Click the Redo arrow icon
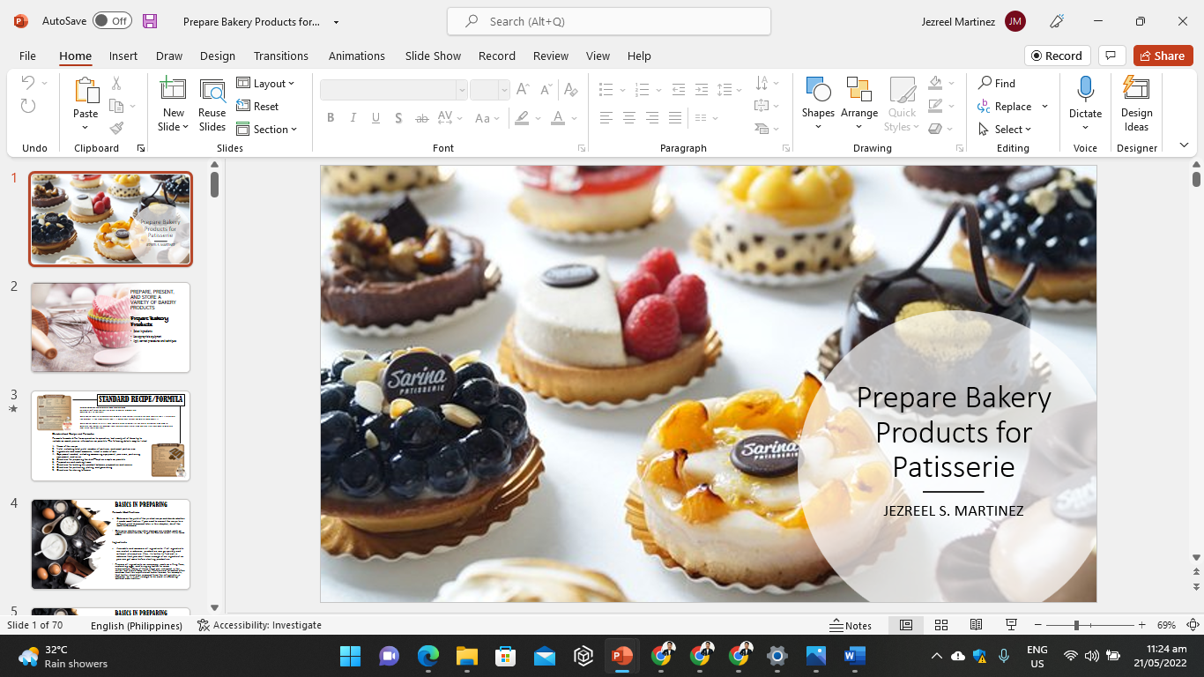Screen dimensions: 1204x677 click(27, 106)
